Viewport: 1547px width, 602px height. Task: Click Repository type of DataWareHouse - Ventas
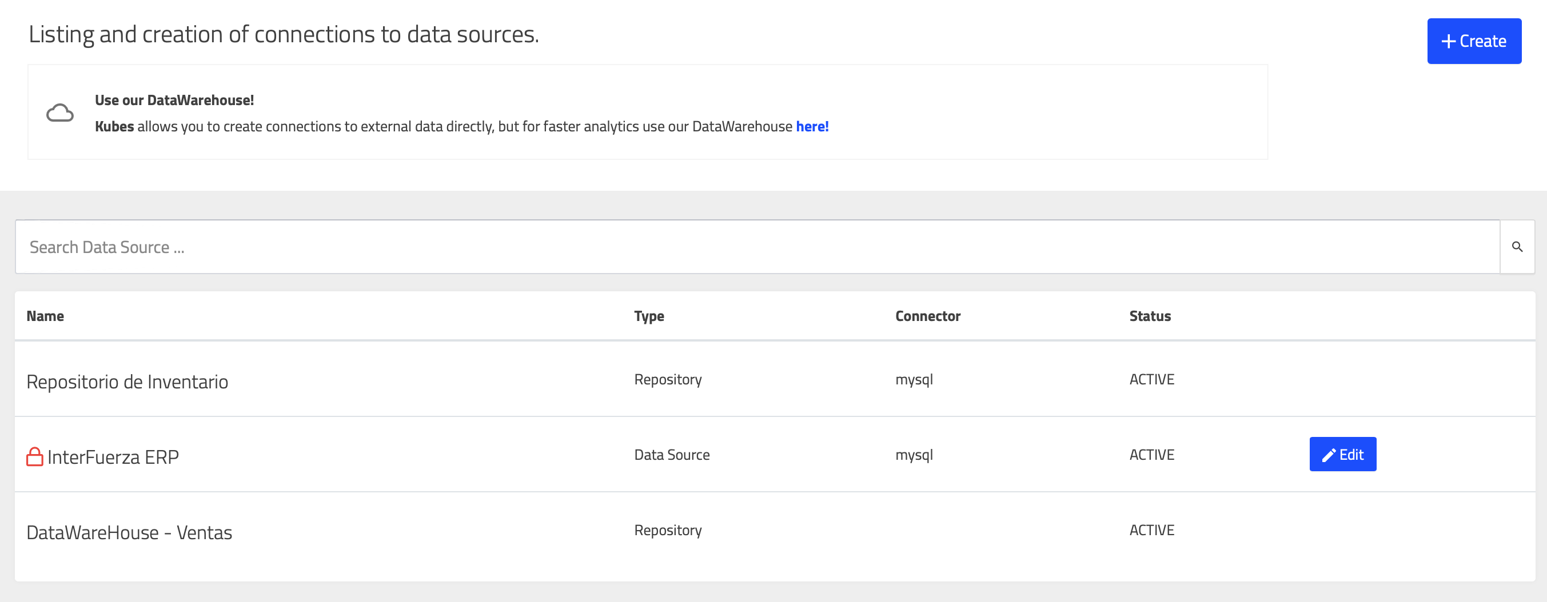[667, 530]
